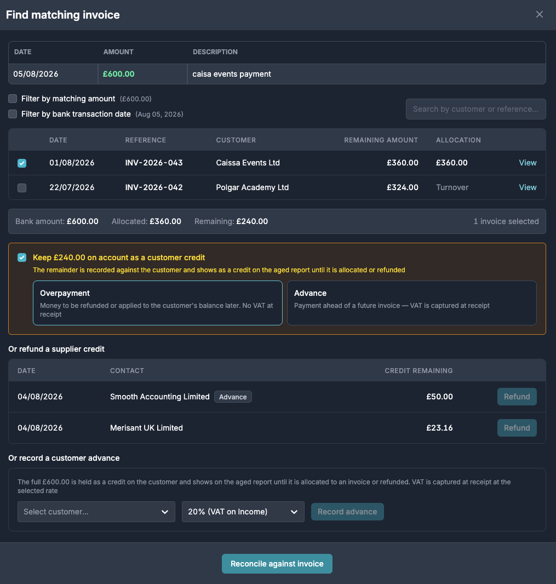This screenshot has height=584, width=556.
Task: Click Reconcile against invoice button
Action: tap(277, 564)
